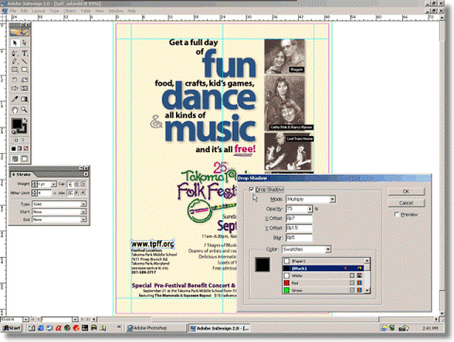This screenshot has width=454, height=342.
Task: Choose the Green swatch
Action: click(323, 290)
